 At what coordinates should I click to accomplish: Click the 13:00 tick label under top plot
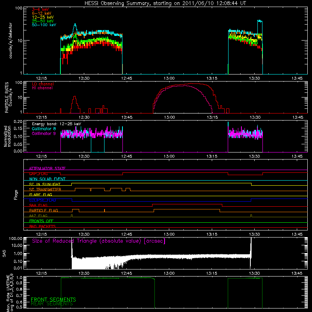pos(169,78)
